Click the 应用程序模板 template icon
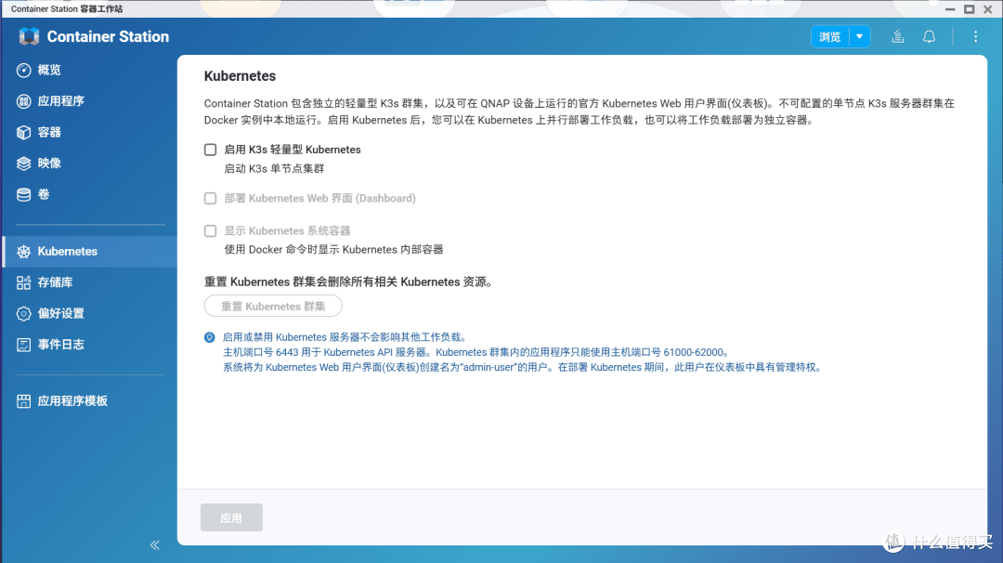 [23, 401]
